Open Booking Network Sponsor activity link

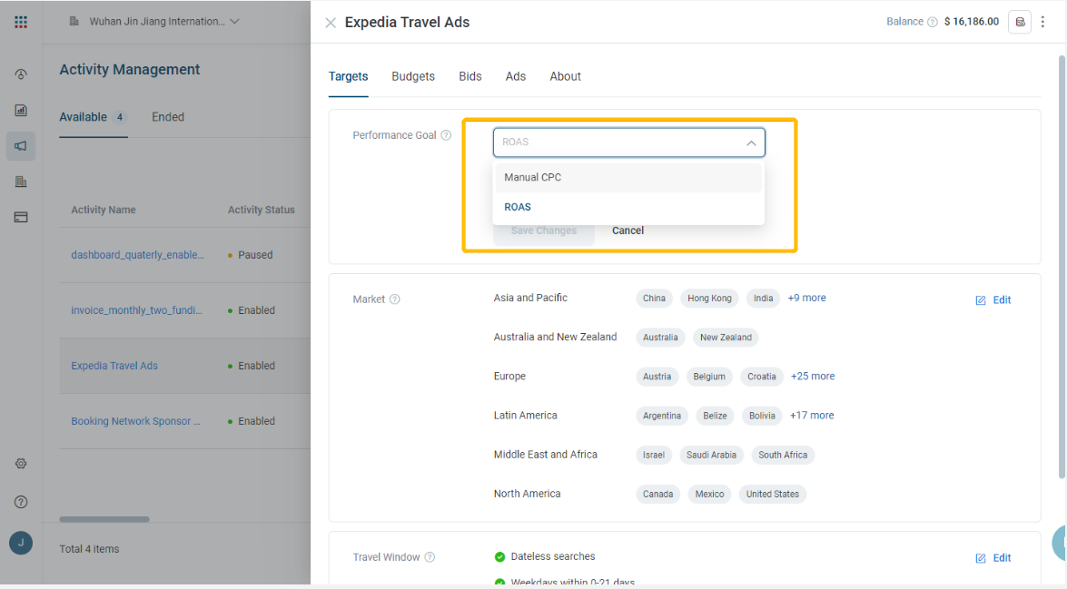coord(135,421)
